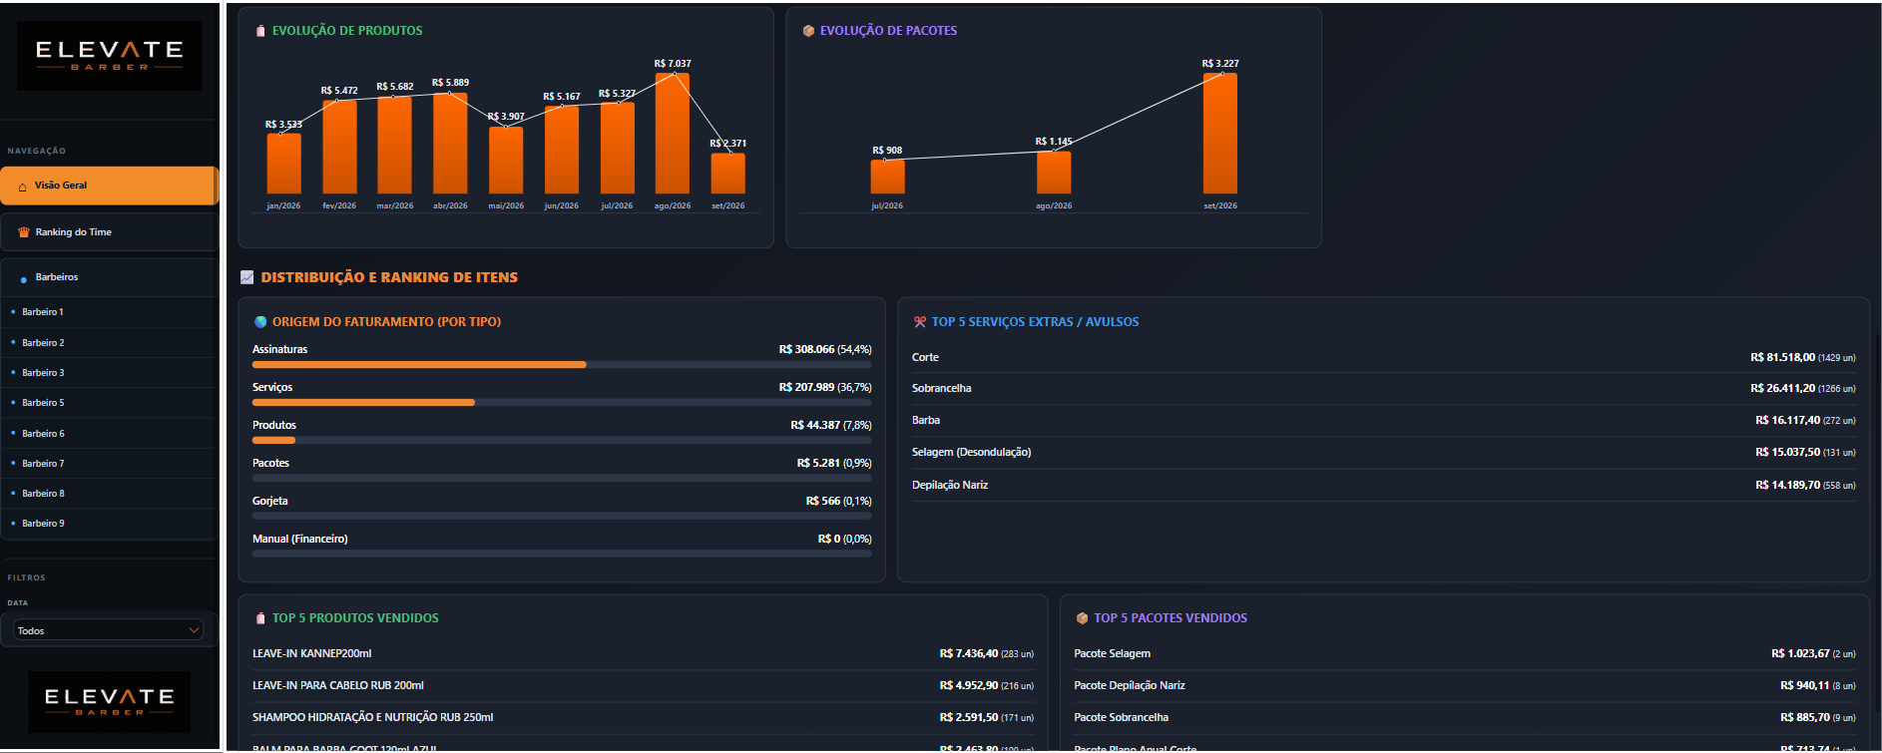
Task: Click the Elevate Barber logo below the Data filter
Action: (x=110, y=702)
